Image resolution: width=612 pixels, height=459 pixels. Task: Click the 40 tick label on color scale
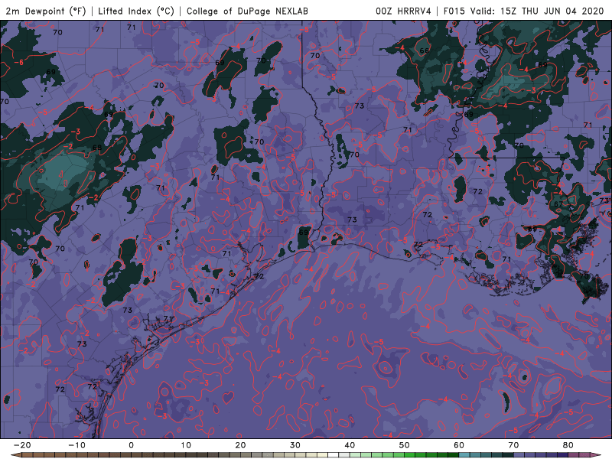pos(350,445)
